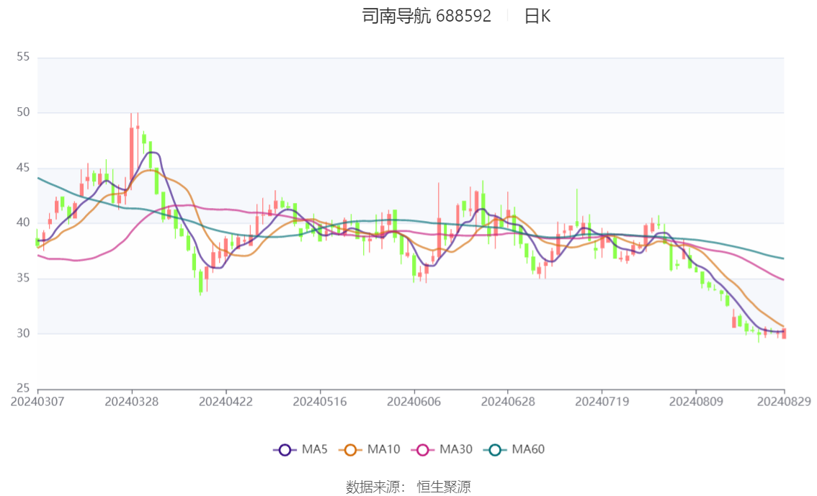Screen dimensions: 817x496
Task: Click the 45 y-axis price label
Action: (23, 168)
